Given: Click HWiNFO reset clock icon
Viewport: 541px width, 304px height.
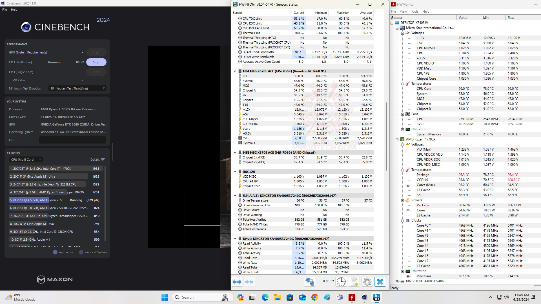Looking at the screenshot, I should 341,282.
